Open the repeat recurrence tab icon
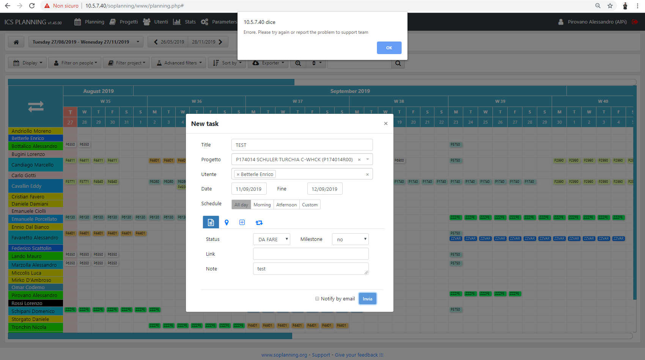The width and height of the screenshot is (645, 360). click(x=259, y=223)
